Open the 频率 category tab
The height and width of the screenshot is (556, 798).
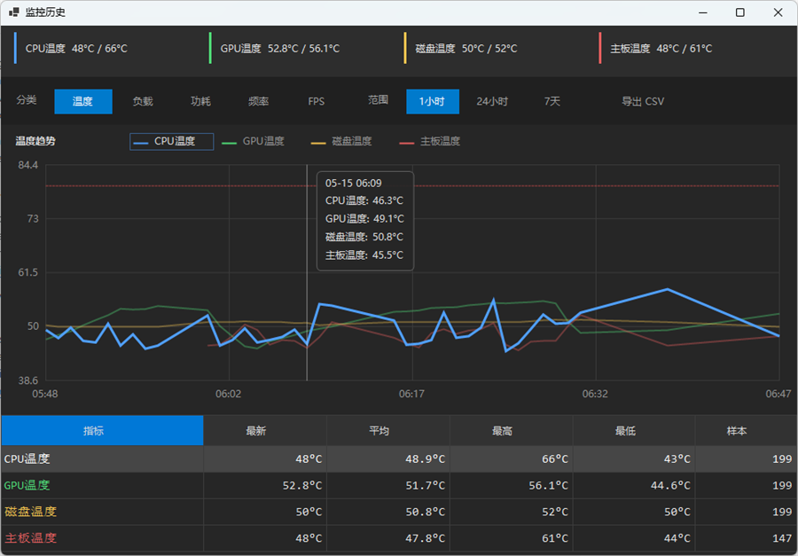258,101
